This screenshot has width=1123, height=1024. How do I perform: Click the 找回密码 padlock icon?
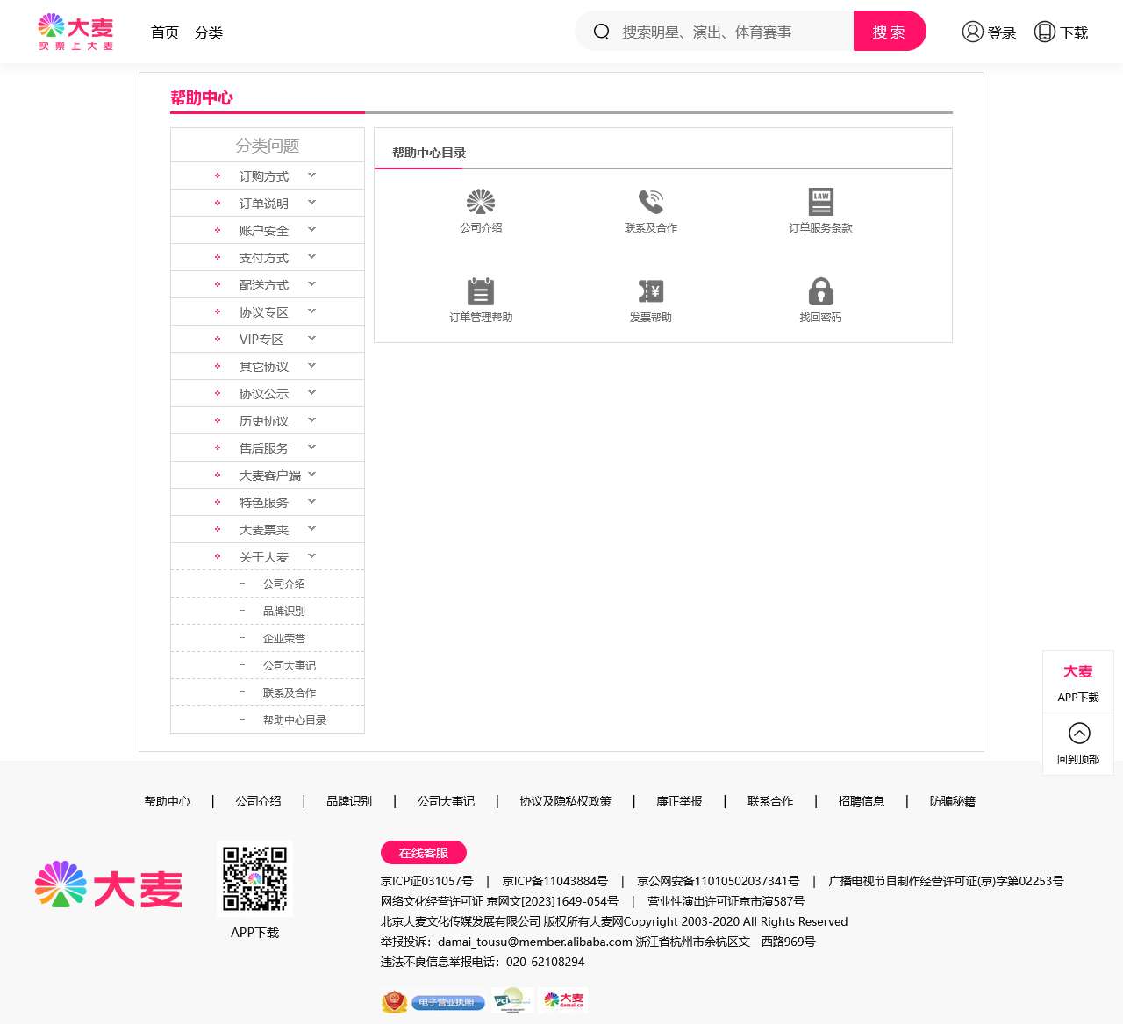pyautogui.click(x=820, y=291)
